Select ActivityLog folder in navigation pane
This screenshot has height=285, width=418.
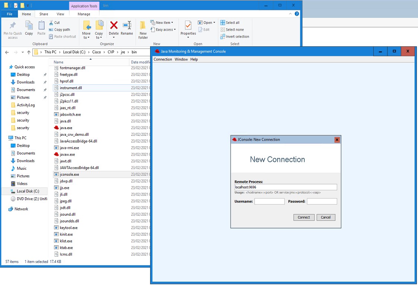point(26,105)
